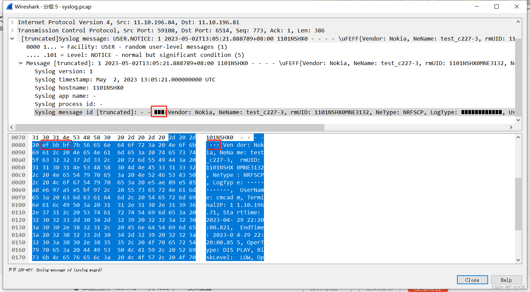Click the highlighted ef bb bf hex bytes
Screen dimensions: 530x292
click(56, 145)
